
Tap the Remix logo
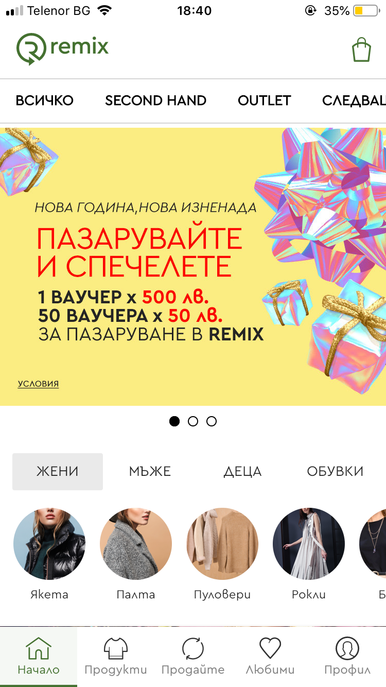point(62,48)
